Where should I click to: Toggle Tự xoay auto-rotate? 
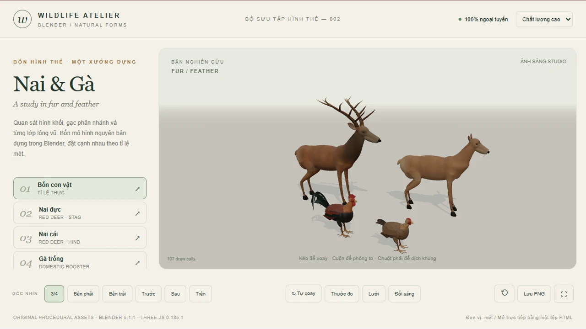[x=304, y=293]
